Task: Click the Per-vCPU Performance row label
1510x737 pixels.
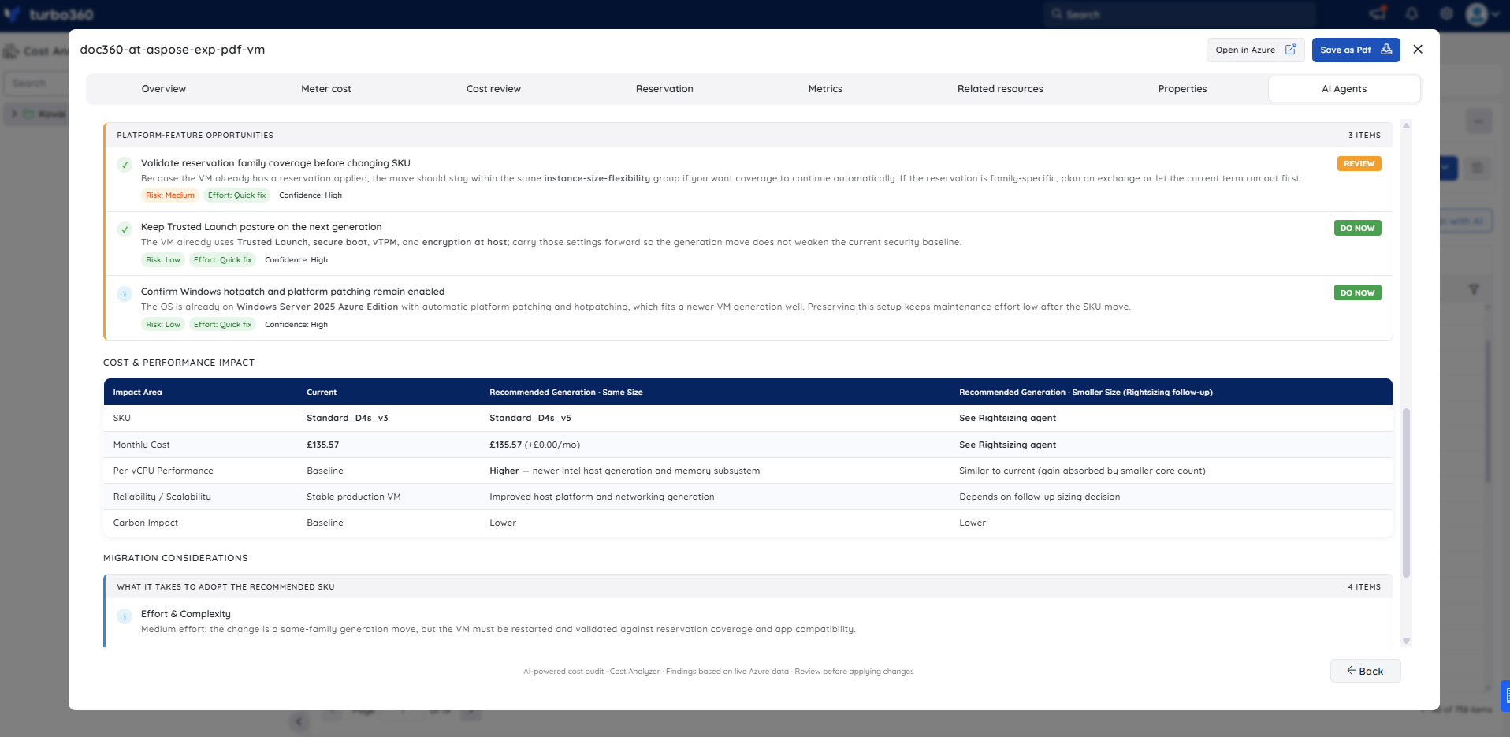Action: (163, 471)
